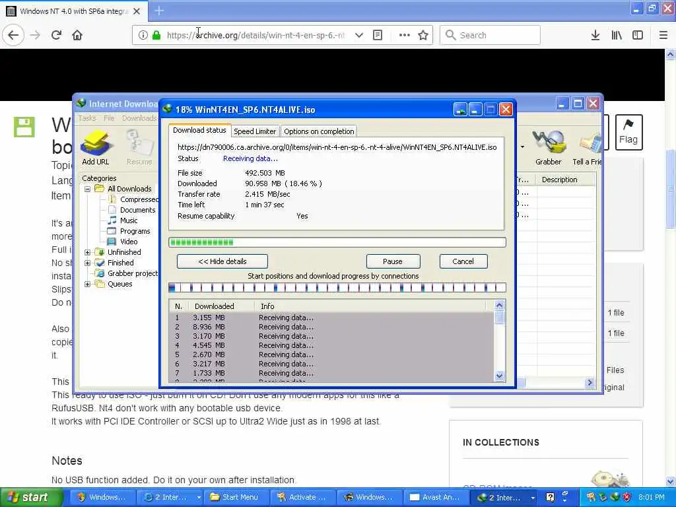The image size is (676, 507).
Task: Open the Start Menu taskbar button
Action: click(236, 498)
